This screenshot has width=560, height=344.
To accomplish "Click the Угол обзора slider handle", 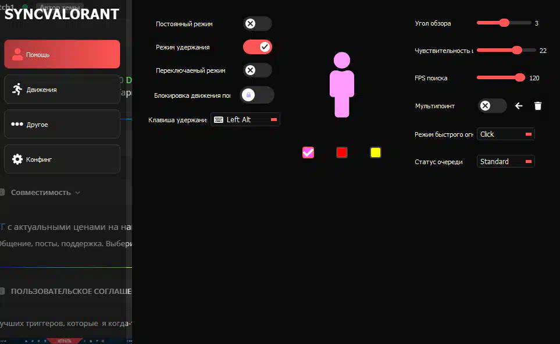I will coord(504,23).
